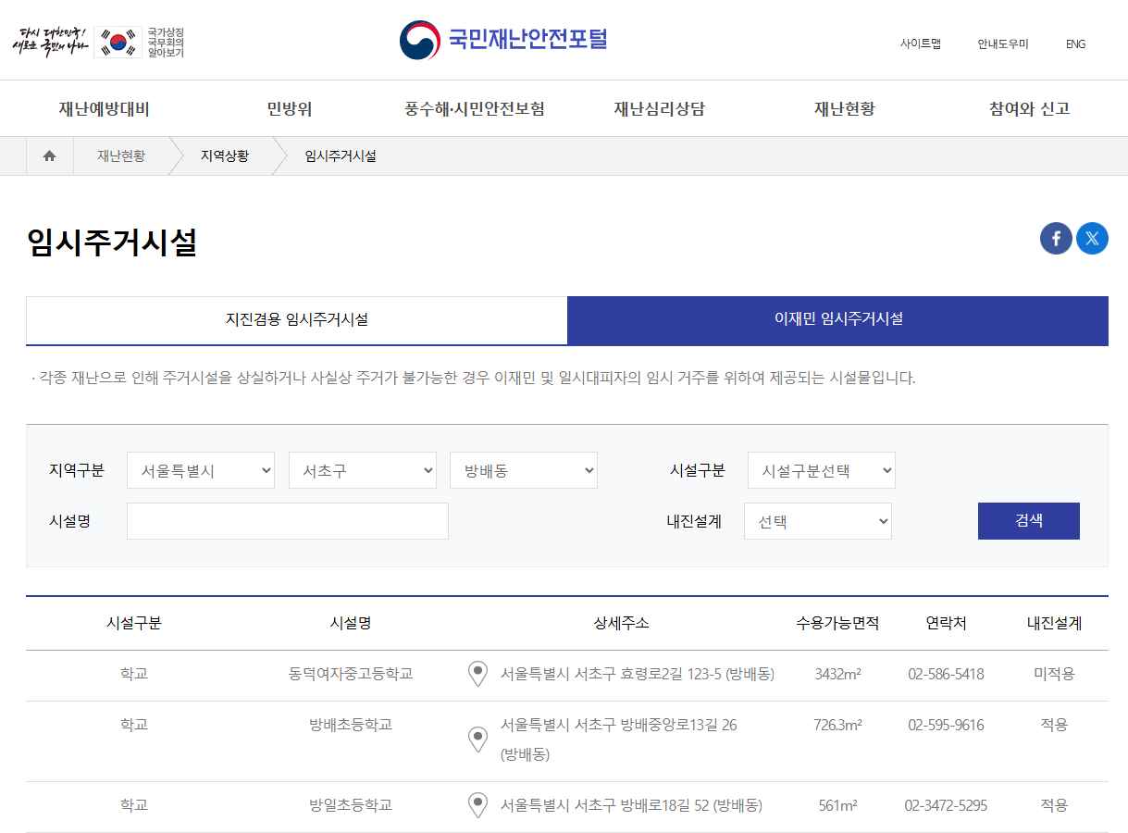Change the 방배동 neighborhood dropdown
The width and height of the screenshot is (1128, 833).
coord(523,470)
